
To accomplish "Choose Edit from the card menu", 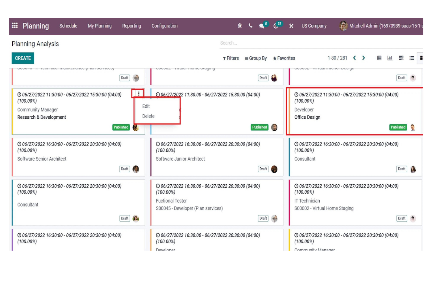I will [x=146, y=106].
